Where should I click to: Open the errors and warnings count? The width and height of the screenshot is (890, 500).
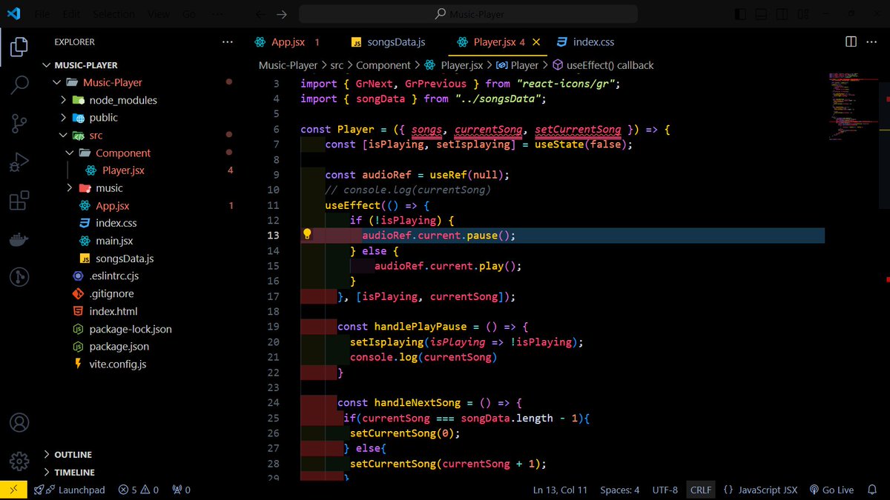pyautogui.click(x=139, y=490)
